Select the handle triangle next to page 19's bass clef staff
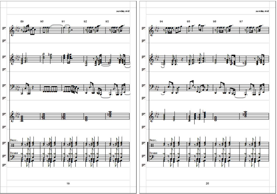Image resolution: width=277 pixels, height=194 pixels. pyautogui.click(x=5, y=86)
